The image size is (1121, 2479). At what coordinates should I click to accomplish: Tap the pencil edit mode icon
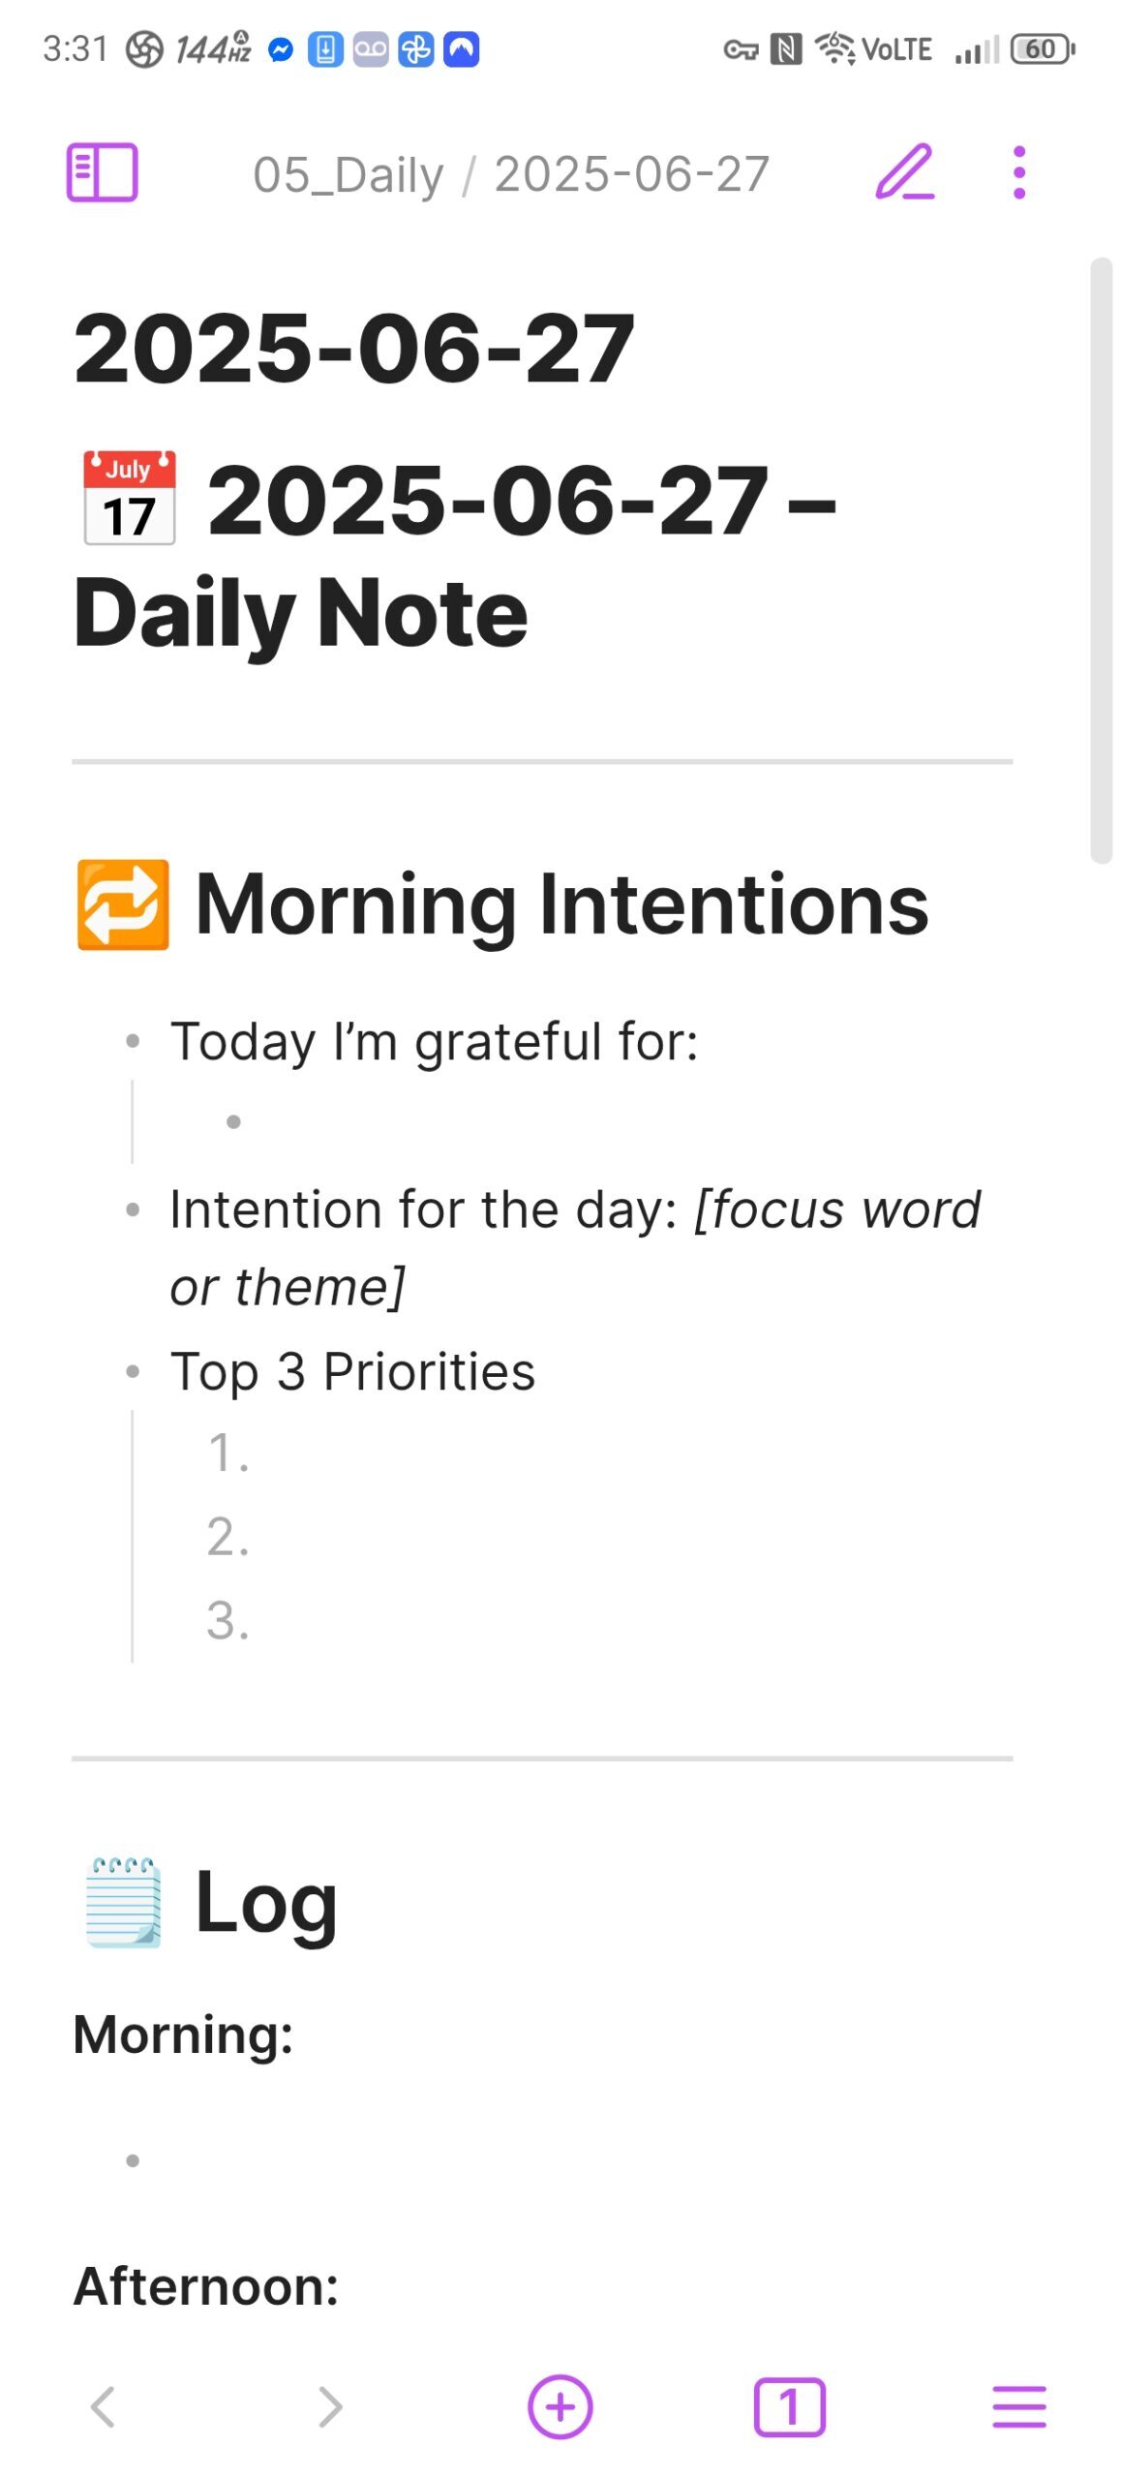click(x=904, y=173)
